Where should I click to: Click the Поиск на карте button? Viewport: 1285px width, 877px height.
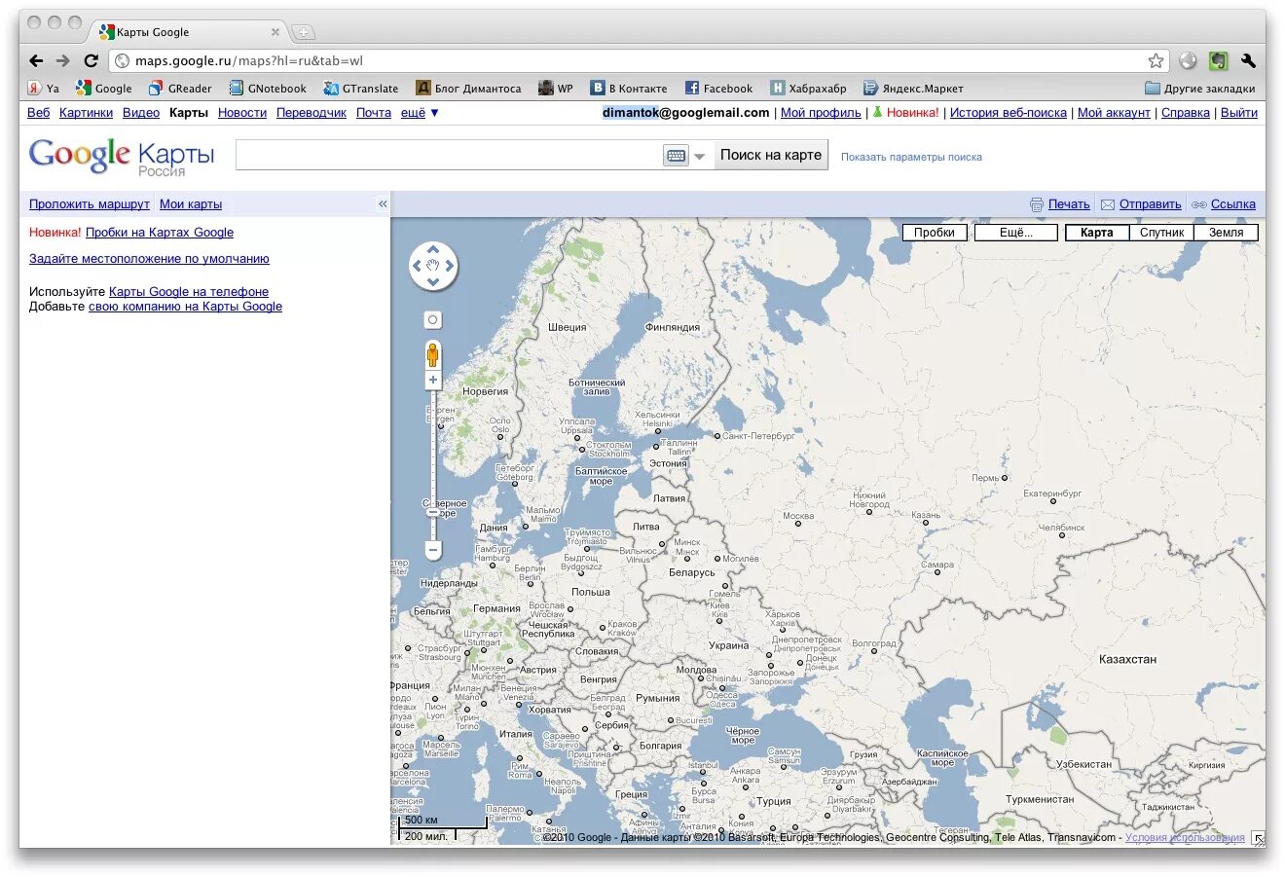tap(771, 155)
